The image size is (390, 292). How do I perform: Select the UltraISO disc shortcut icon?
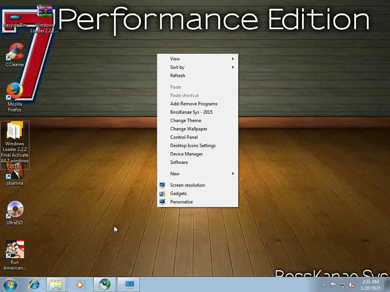[x=15, y=213]
